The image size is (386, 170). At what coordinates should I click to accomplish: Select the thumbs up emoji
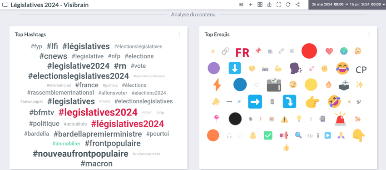pos(286,147)
